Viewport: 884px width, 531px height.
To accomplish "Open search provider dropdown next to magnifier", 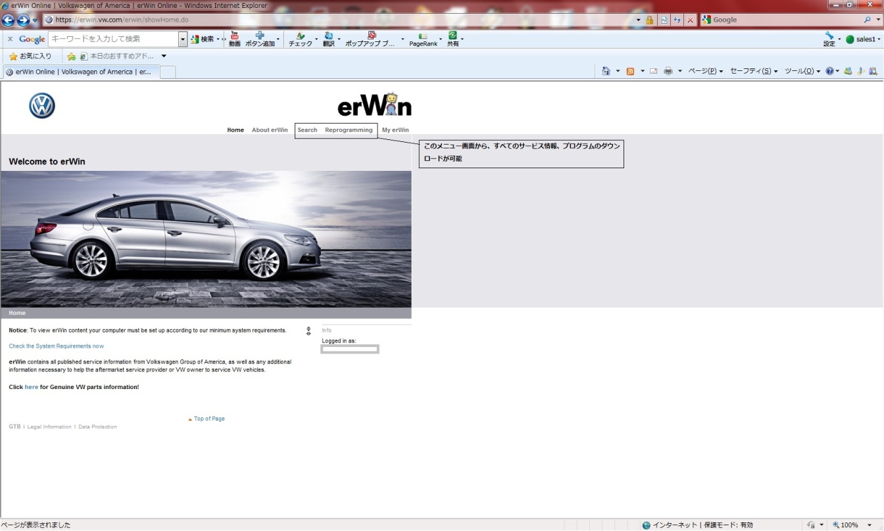I will (x=878, y=20).
